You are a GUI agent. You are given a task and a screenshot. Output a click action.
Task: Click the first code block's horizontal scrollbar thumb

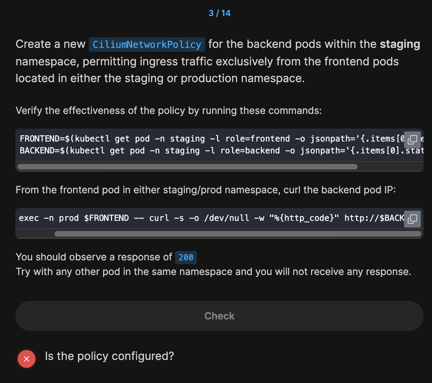(x=187, y=167)
